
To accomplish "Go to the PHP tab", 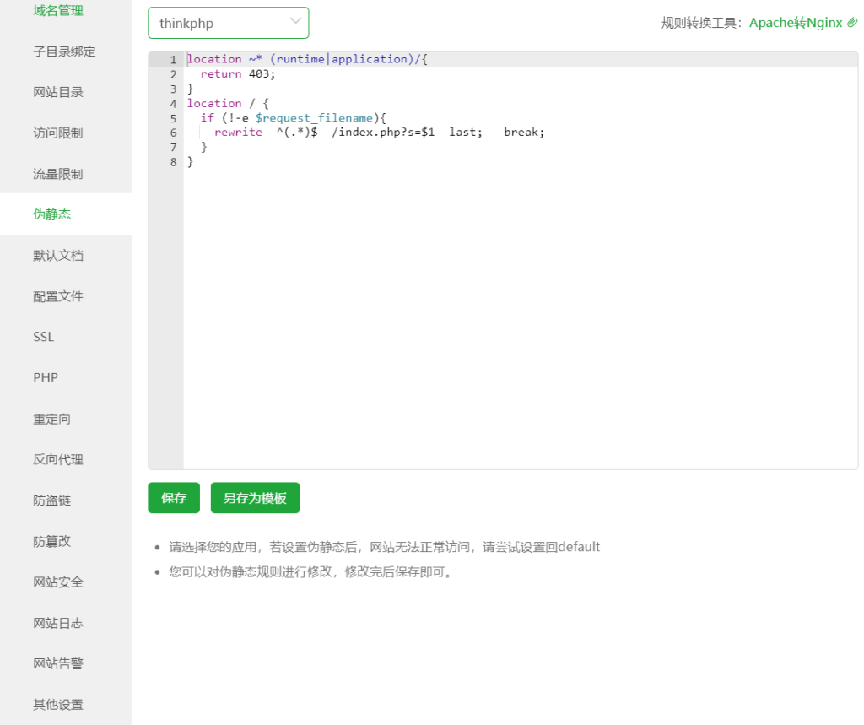I will (x=46, y=377).
